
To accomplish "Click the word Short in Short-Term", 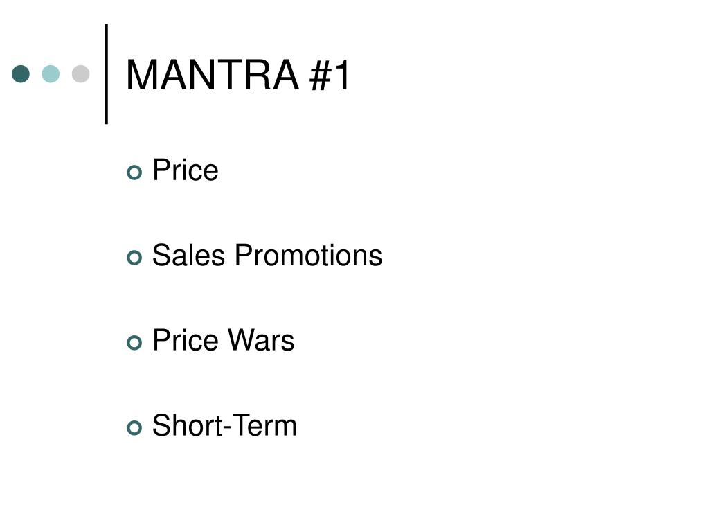I will [187, 425].
